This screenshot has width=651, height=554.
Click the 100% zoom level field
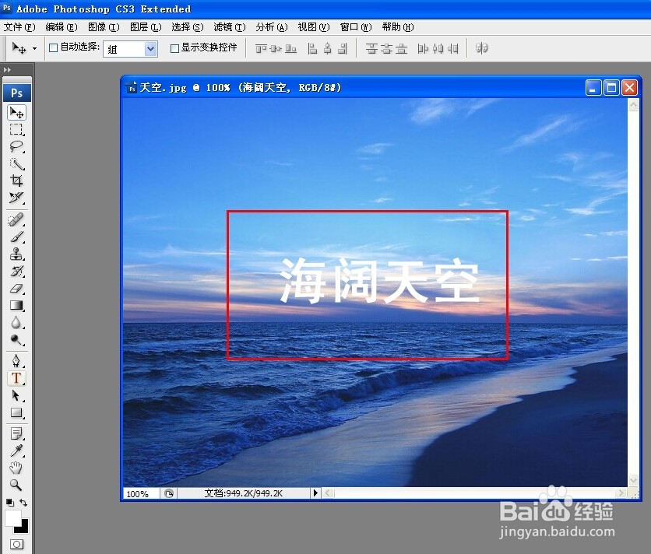coord(141,493)
